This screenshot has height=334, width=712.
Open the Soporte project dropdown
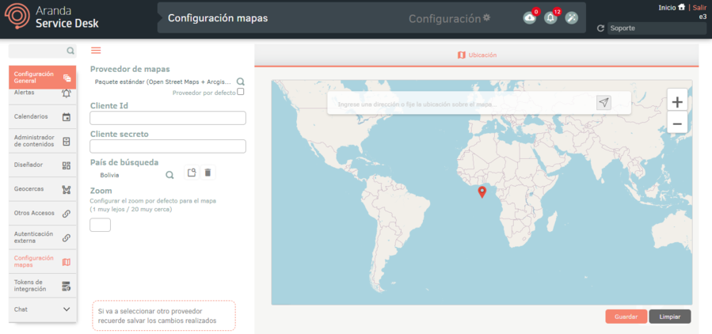656,28
